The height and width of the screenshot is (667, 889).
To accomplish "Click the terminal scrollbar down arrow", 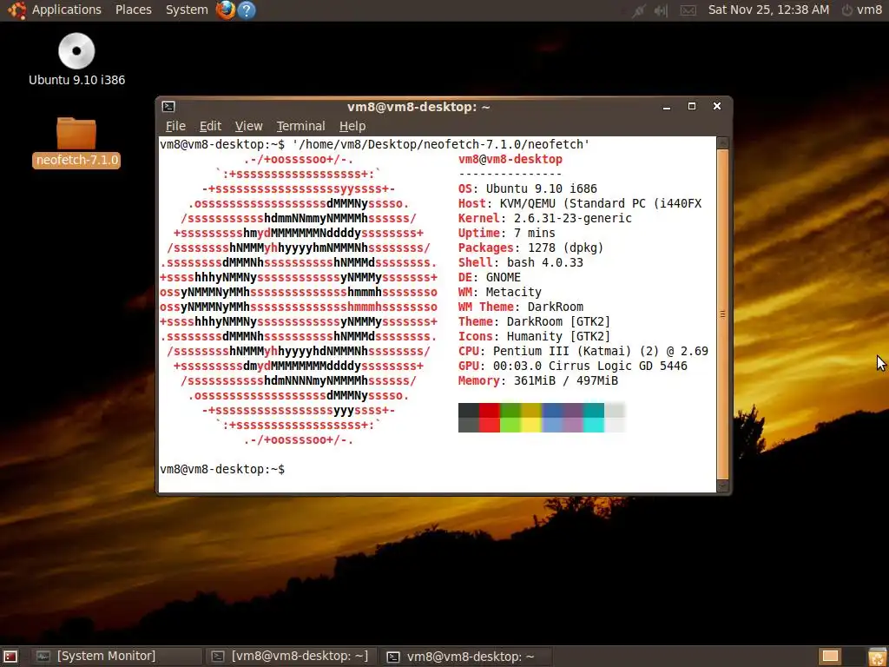I will [x=722, y=486].
